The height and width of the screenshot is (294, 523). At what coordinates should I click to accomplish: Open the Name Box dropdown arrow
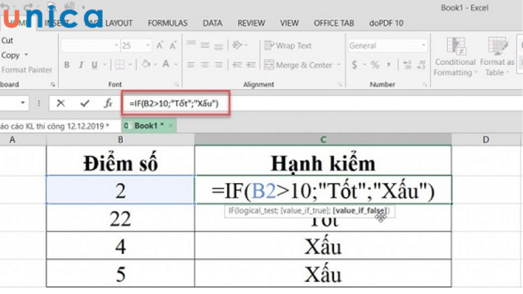[23, 103]
